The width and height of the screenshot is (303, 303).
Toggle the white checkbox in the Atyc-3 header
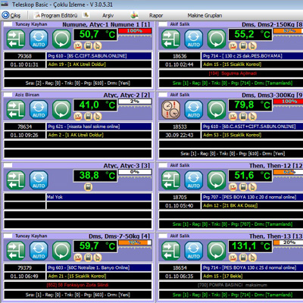(x=8, y=165)
